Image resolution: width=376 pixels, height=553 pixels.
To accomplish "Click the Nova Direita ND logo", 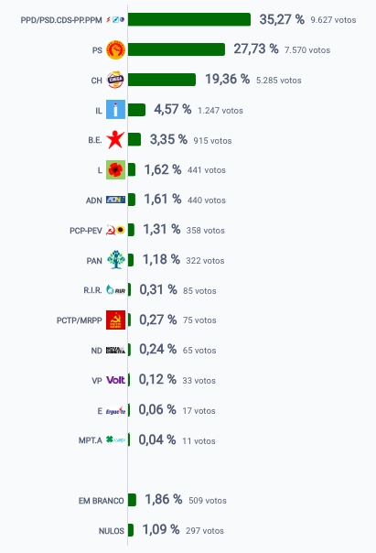I will coord(115,351).
